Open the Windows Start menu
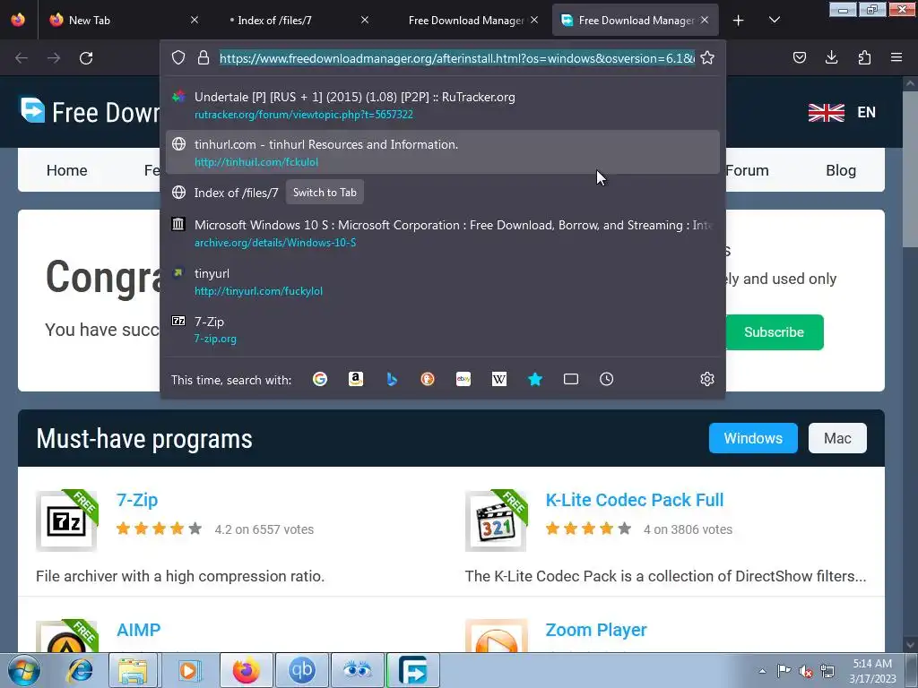This screenshot has height=688, width=918. tap(22, 670)
